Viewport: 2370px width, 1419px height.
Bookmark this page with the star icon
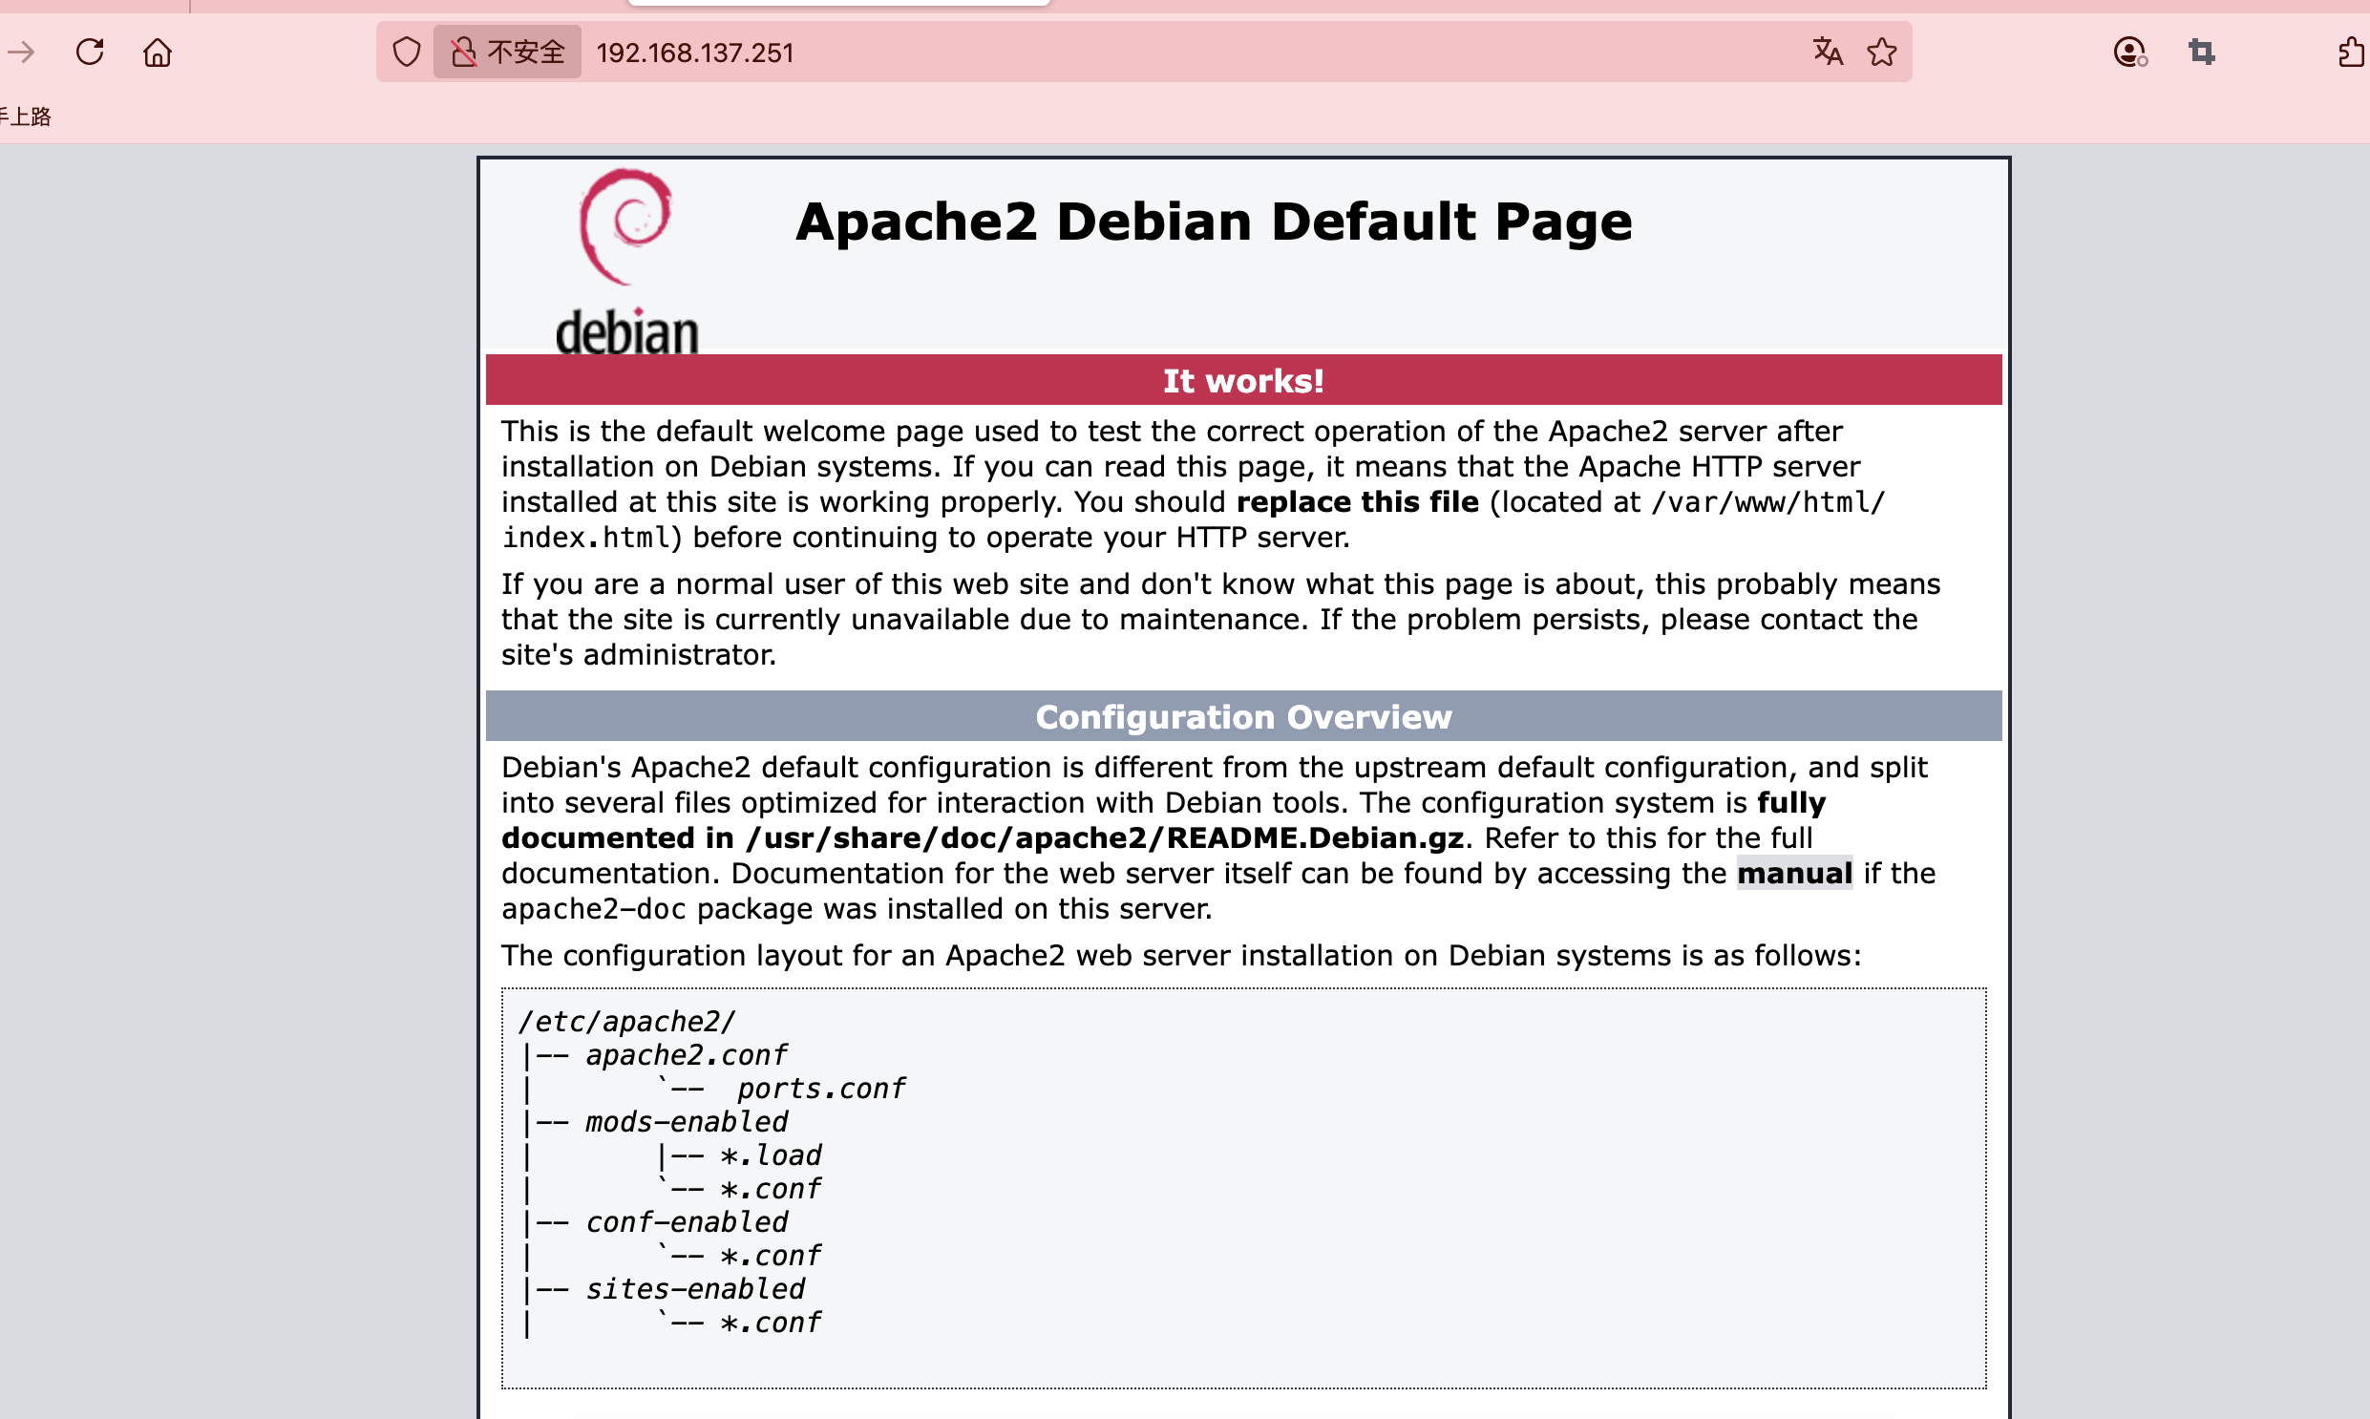pyautogui.click(x=1881, y=52)
